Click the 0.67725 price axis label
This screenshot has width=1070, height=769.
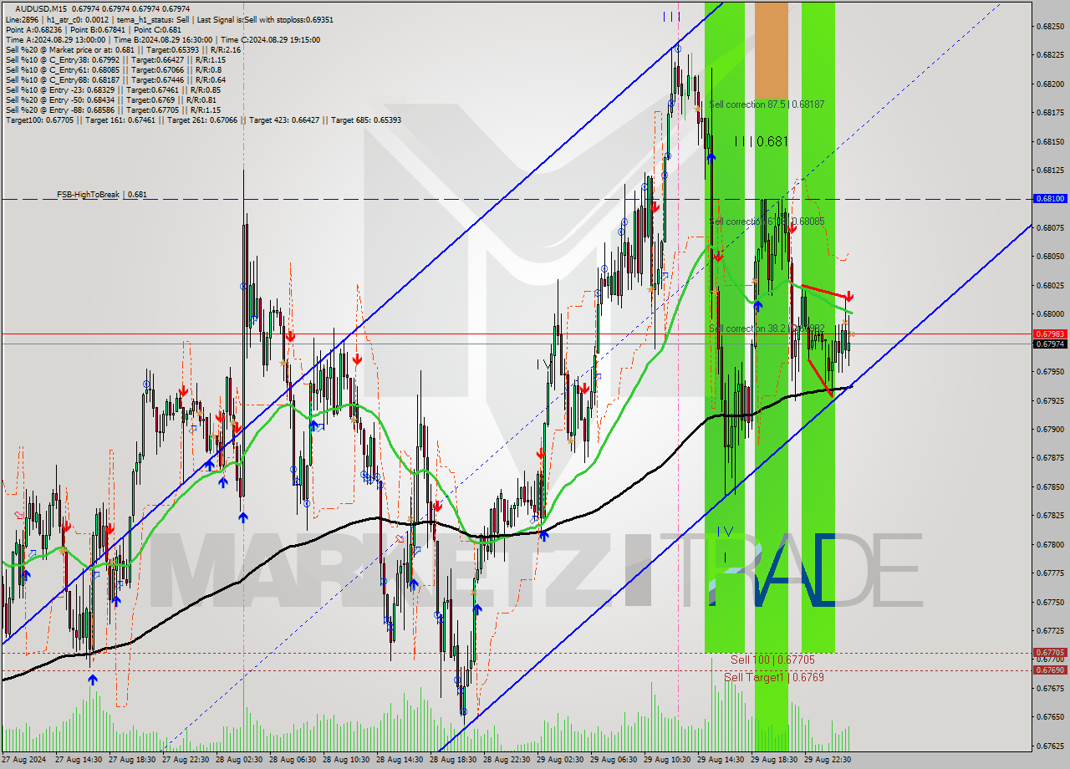point(1050,630)
